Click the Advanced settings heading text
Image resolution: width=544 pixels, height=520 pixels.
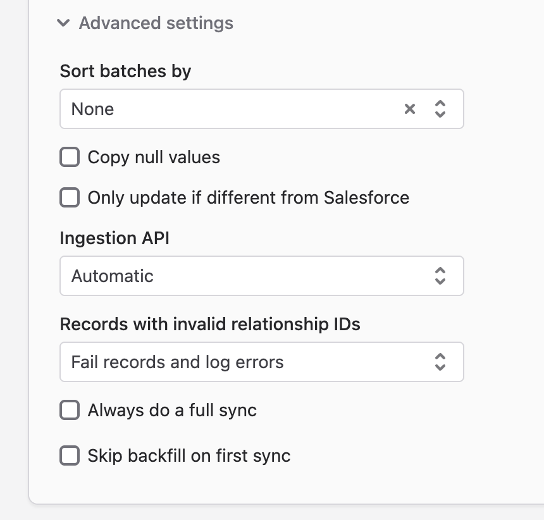[x=156, y=23]
